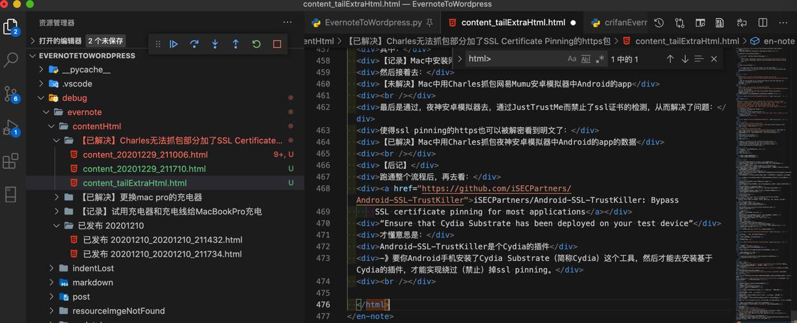Image resolution: width=797 pixels, height=323 pixels.
Task: Click the debug Step Into arrow
Action: point(215,44)
